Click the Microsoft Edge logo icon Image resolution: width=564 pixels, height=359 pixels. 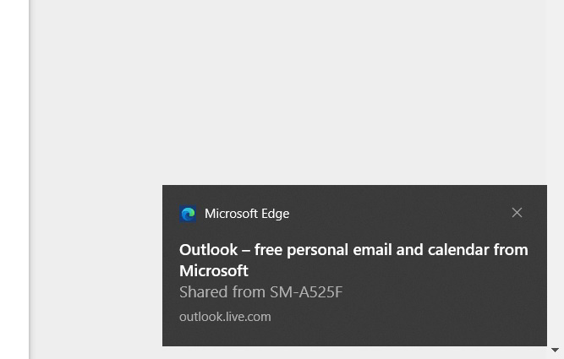(188, 215)
